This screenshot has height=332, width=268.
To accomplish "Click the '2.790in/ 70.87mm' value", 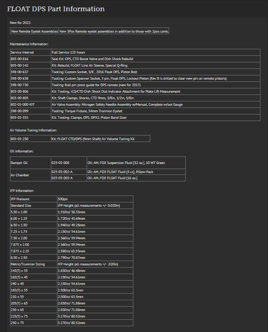I will pyautogui.click(x=72, y=258).
